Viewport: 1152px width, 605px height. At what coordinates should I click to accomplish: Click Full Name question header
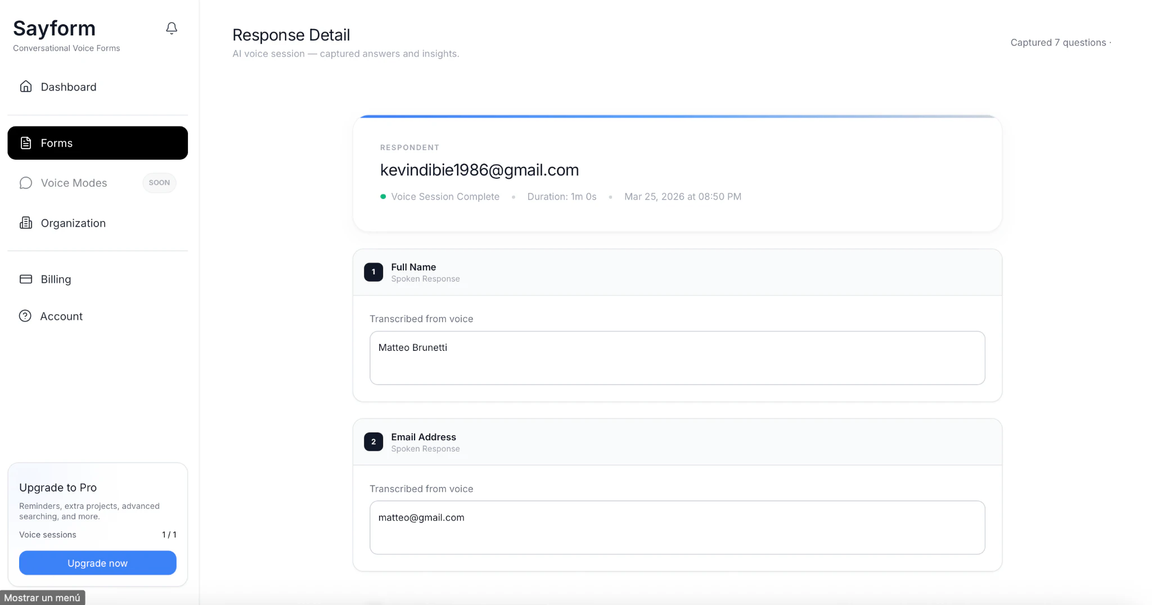point(677,272)
